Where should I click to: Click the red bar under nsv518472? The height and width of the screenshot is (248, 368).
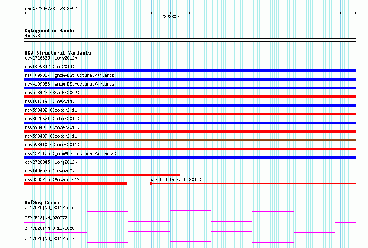click(x=190, y=97)
